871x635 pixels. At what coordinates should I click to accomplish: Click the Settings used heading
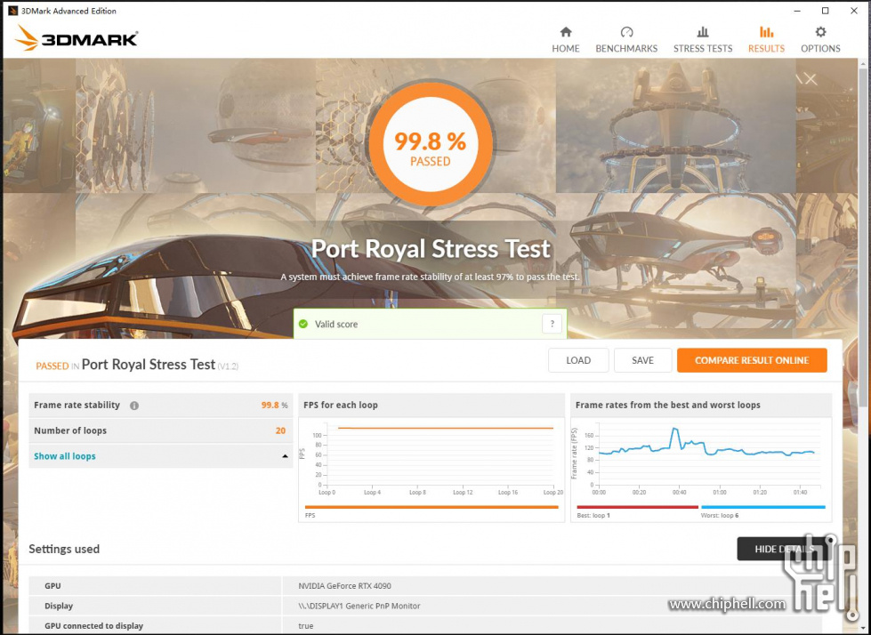(x=64, y=549)
